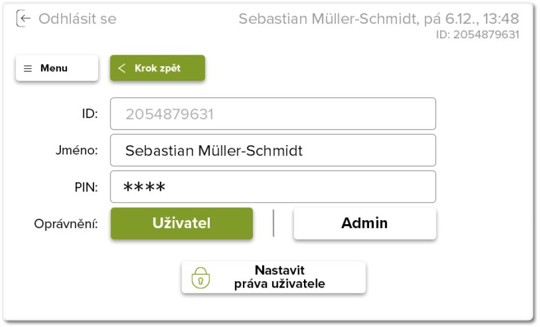Click the "Odhlásit se" link text
The width and height of the screenshot is (540, 327).
pos(77,19)
